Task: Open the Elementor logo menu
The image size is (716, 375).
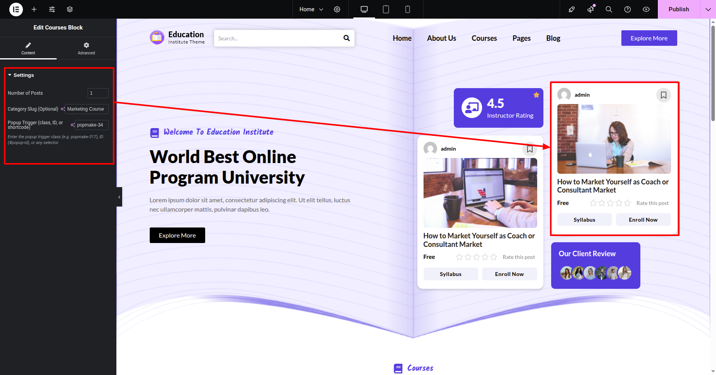Action: (x=16, y=9)
